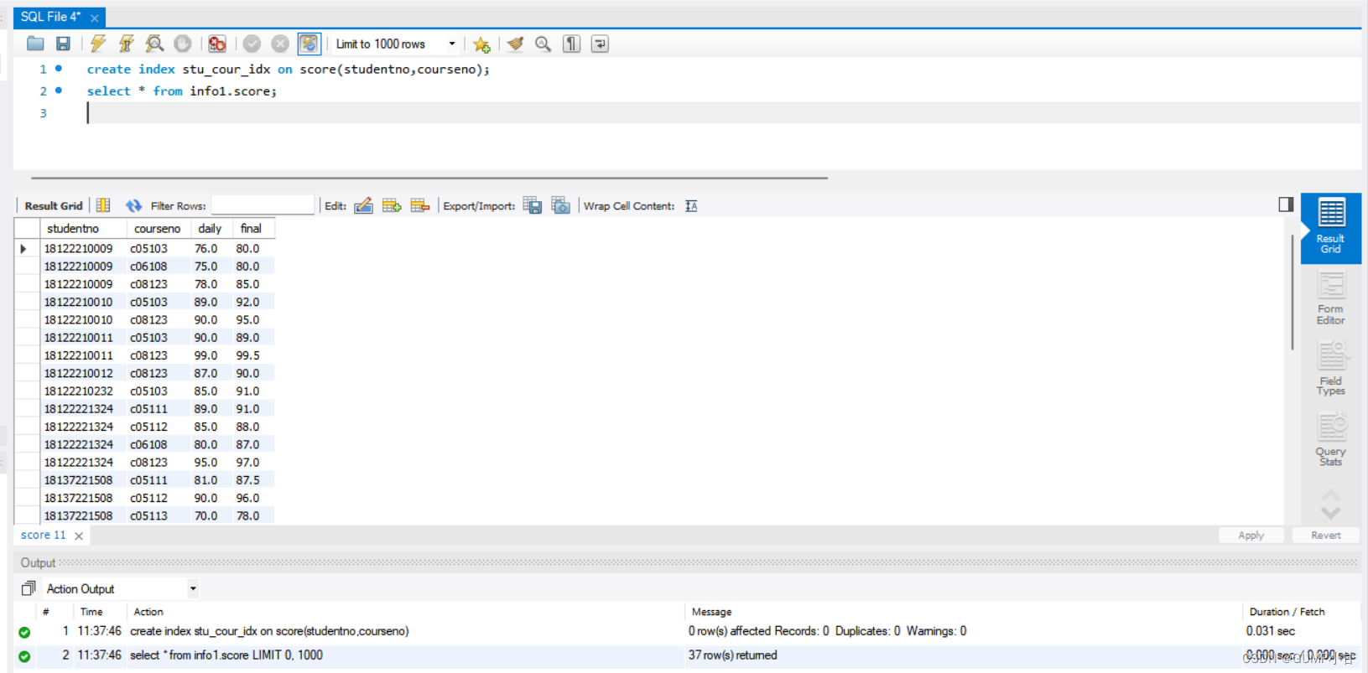Image resolution: width=1368 pixels, height=673 pixels.
Task: Click daily value 99.0
Action: pos(211,355)
